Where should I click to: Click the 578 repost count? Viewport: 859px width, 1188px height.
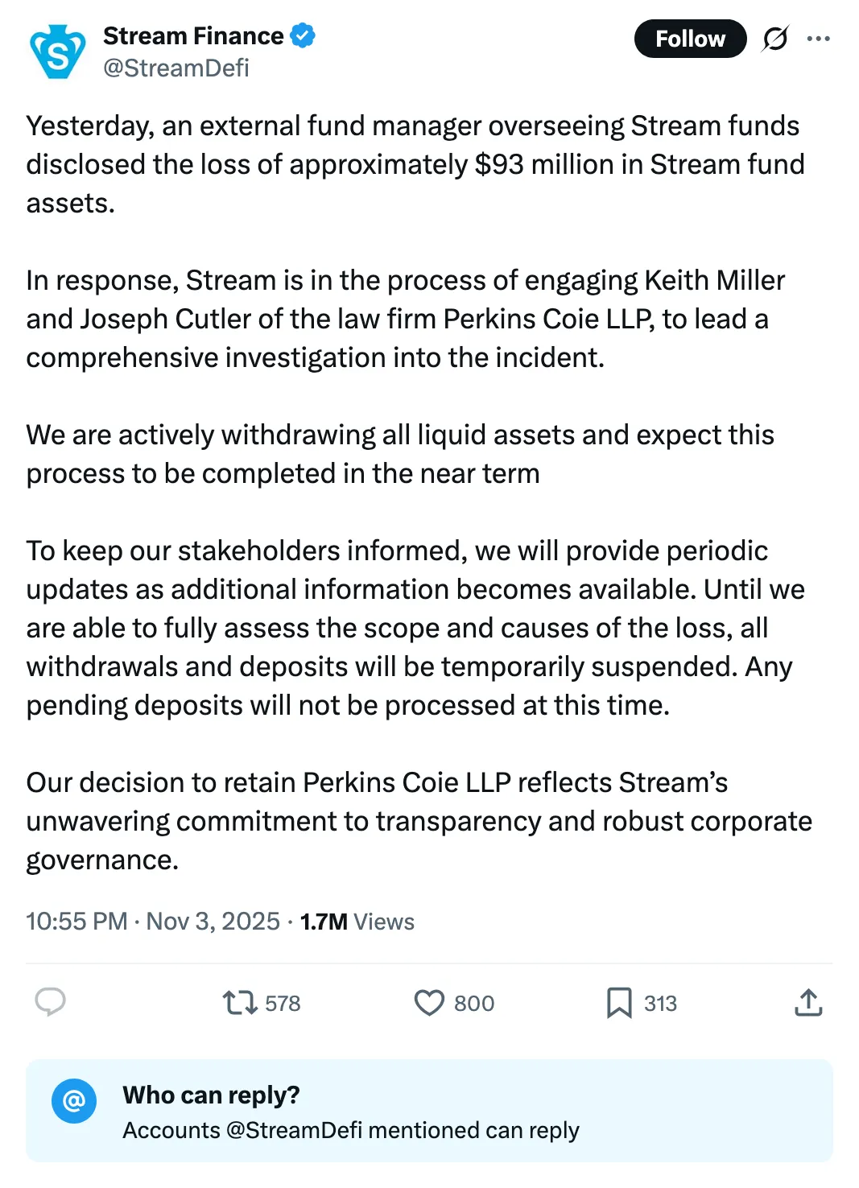click(282, 1004)
